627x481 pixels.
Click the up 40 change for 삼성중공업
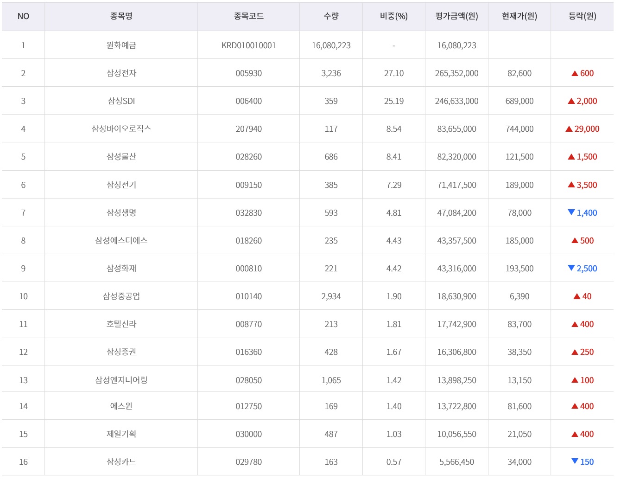[583, 296]
